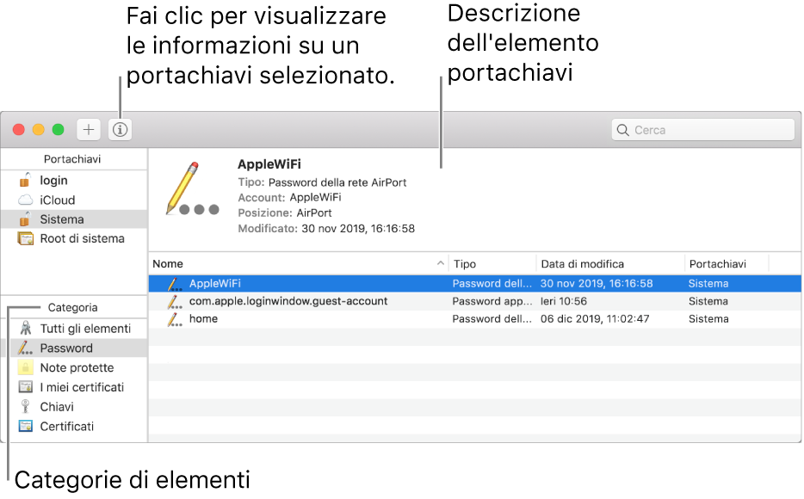Click the 06 dic 2019, 11:02:47 date cell
This screenshot has width=804, height=499.
(595, 318)
